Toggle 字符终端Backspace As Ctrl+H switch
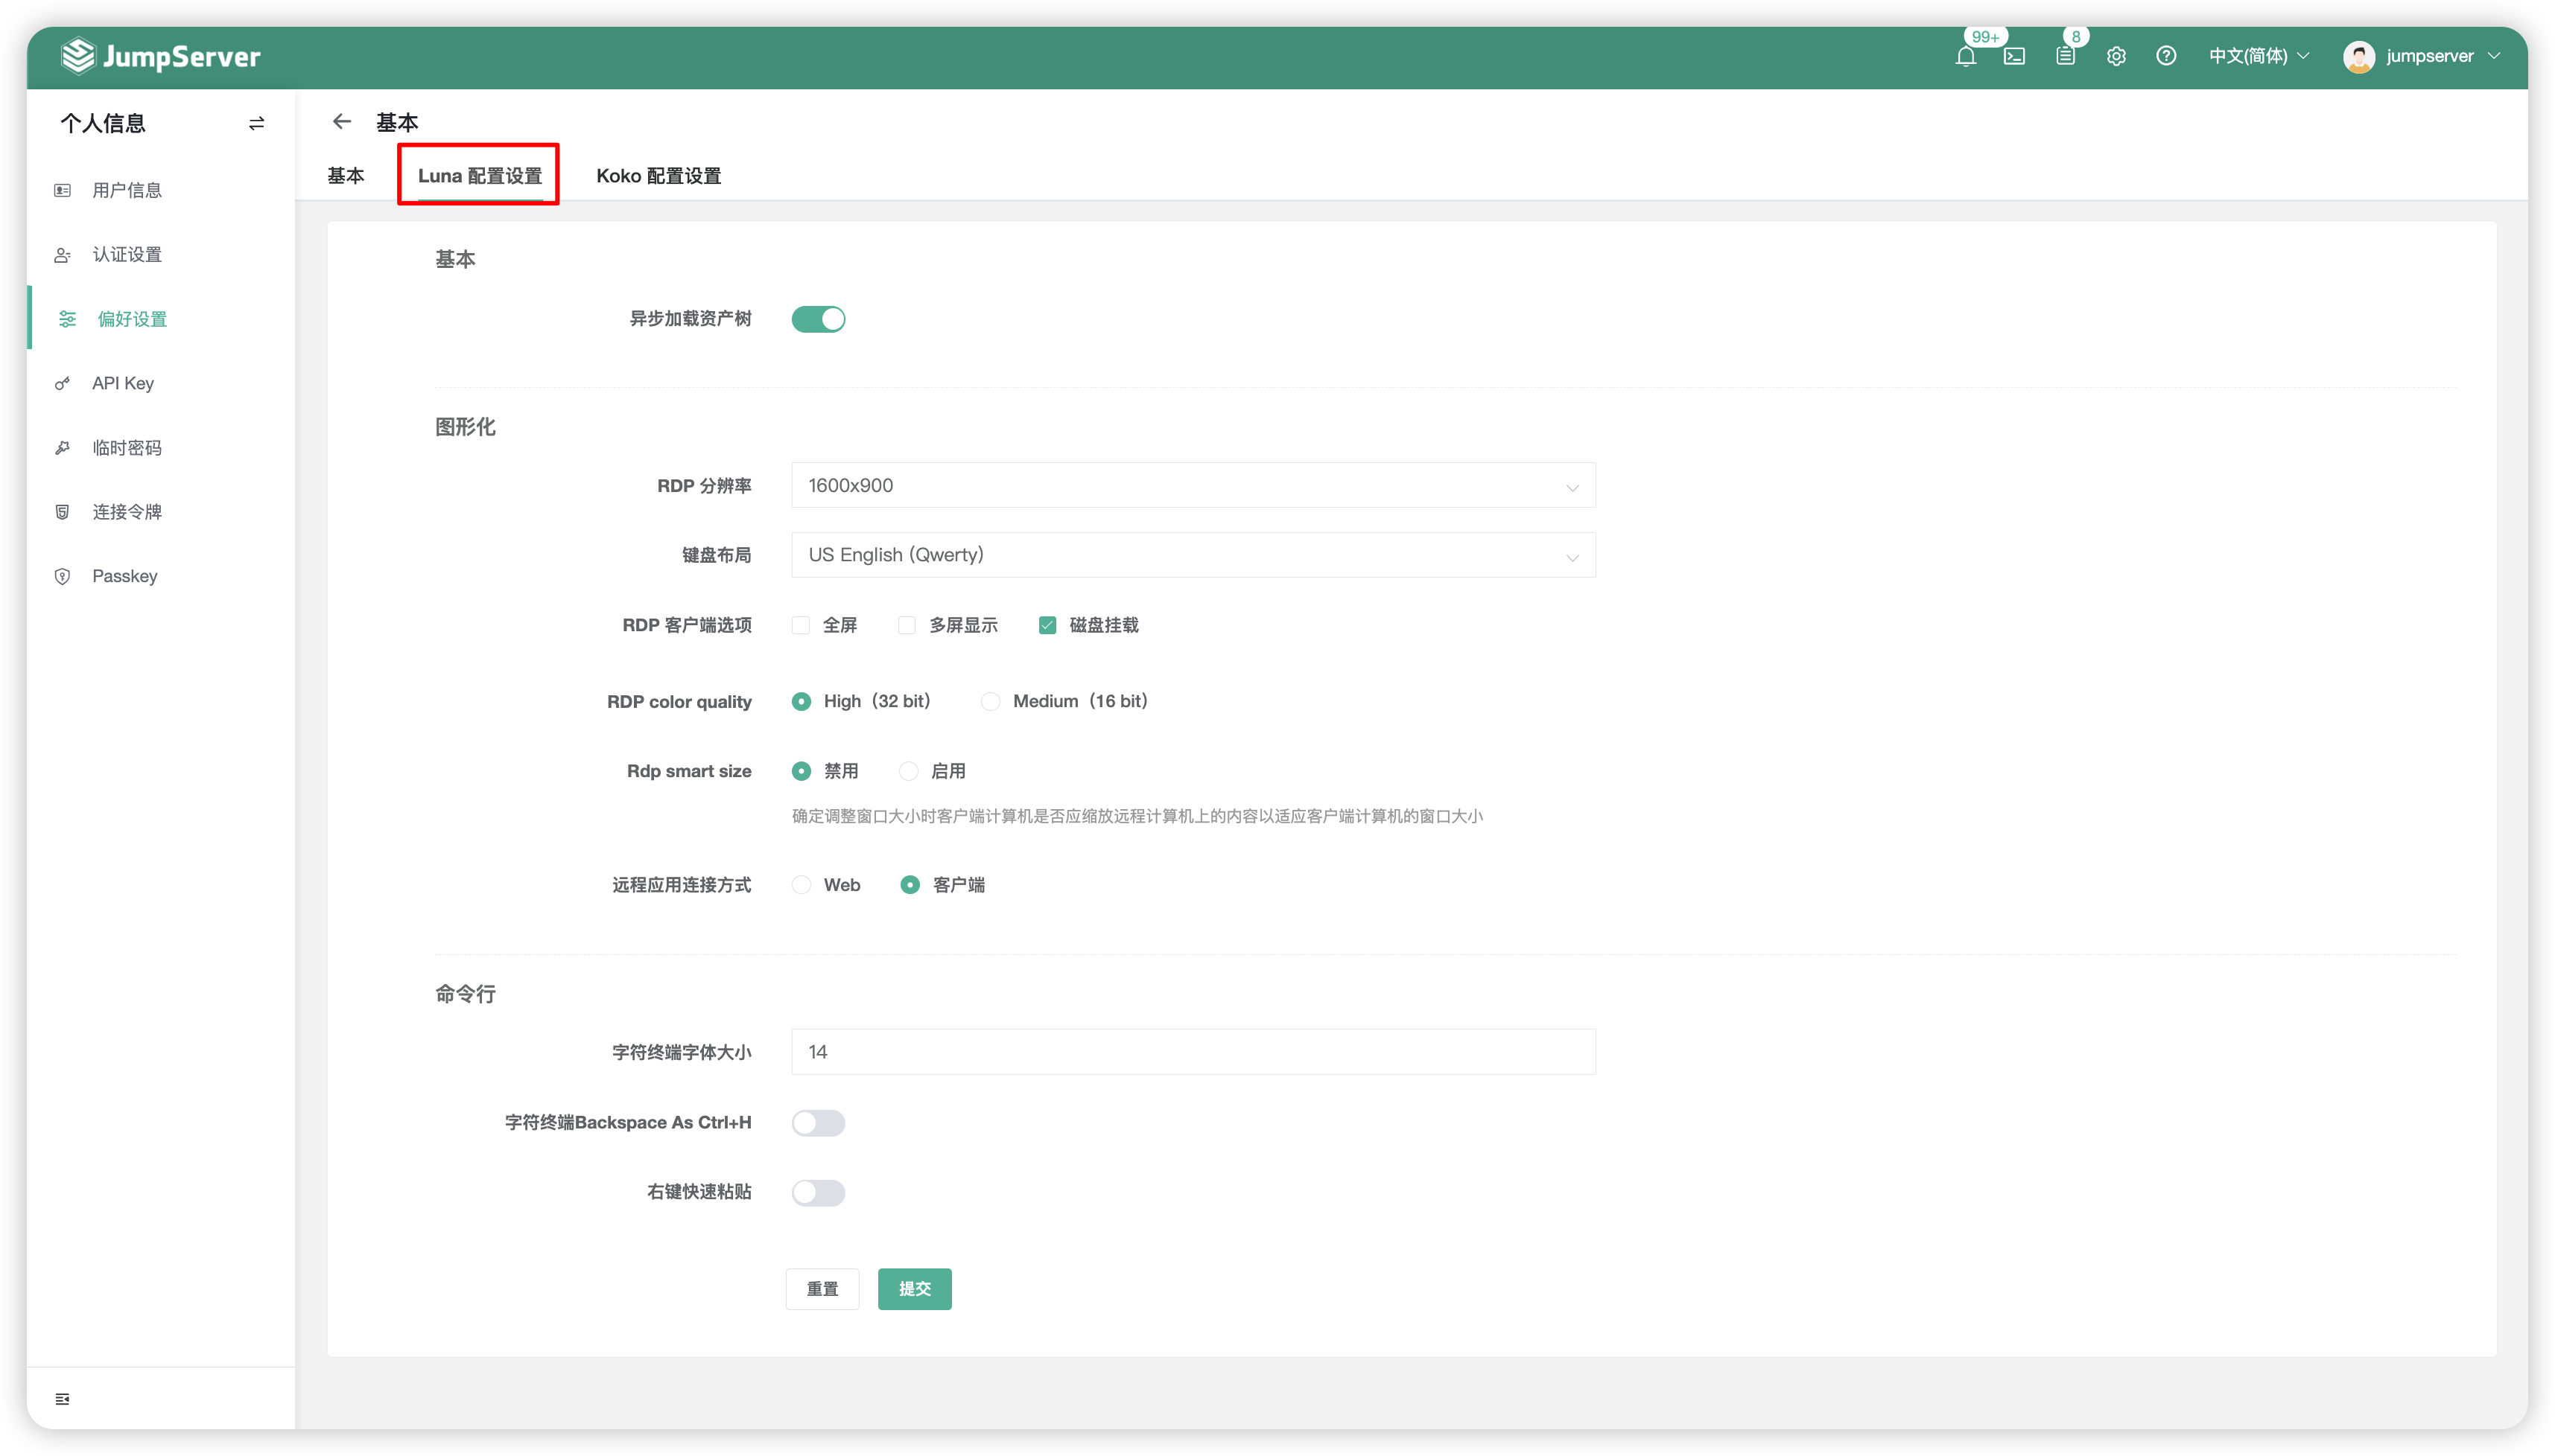 pyautogui.click(x=819, y=1123)
